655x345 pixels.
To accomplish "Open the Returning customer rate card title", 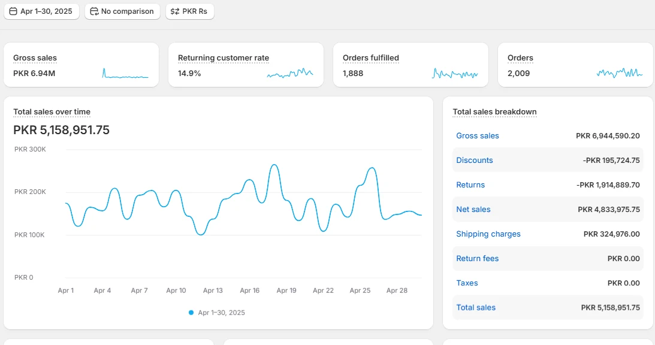I will (224, 58).
